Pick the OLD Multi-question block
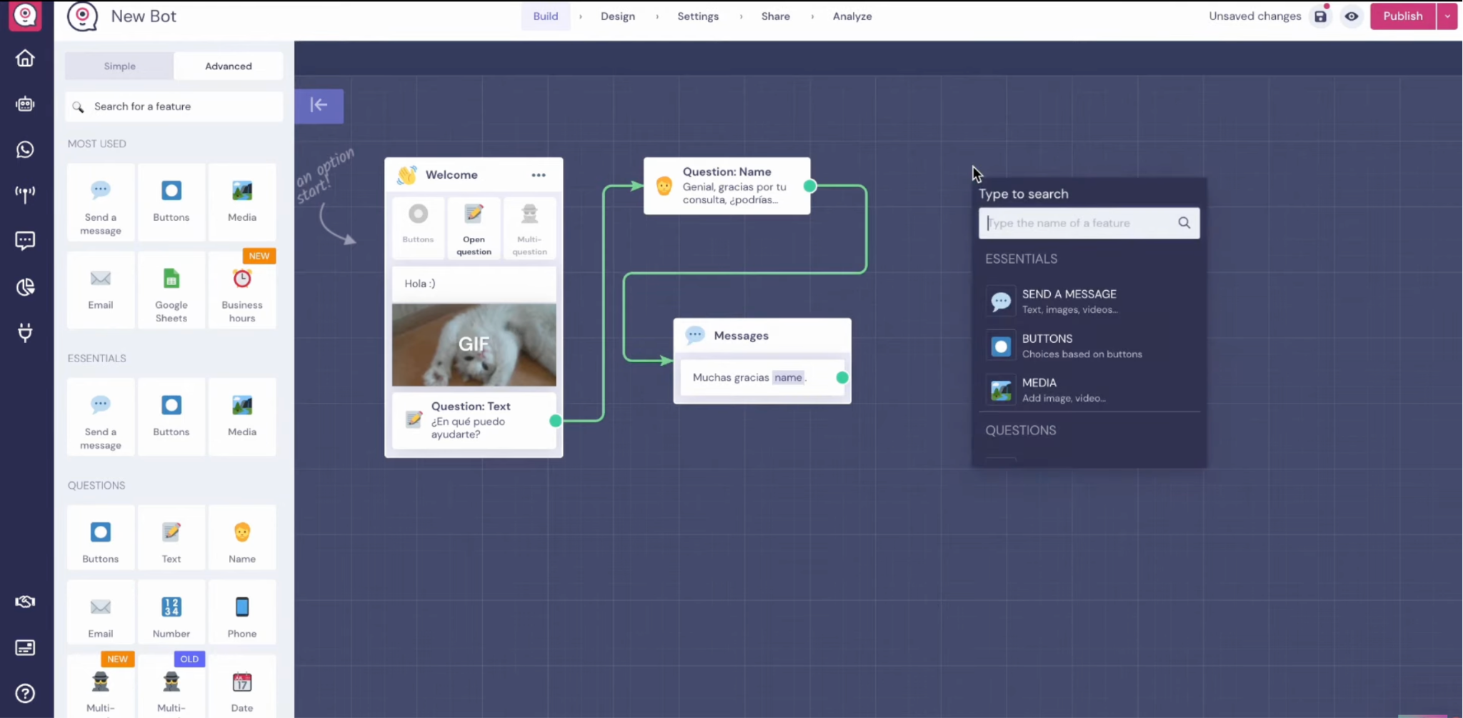 [171, 687]
